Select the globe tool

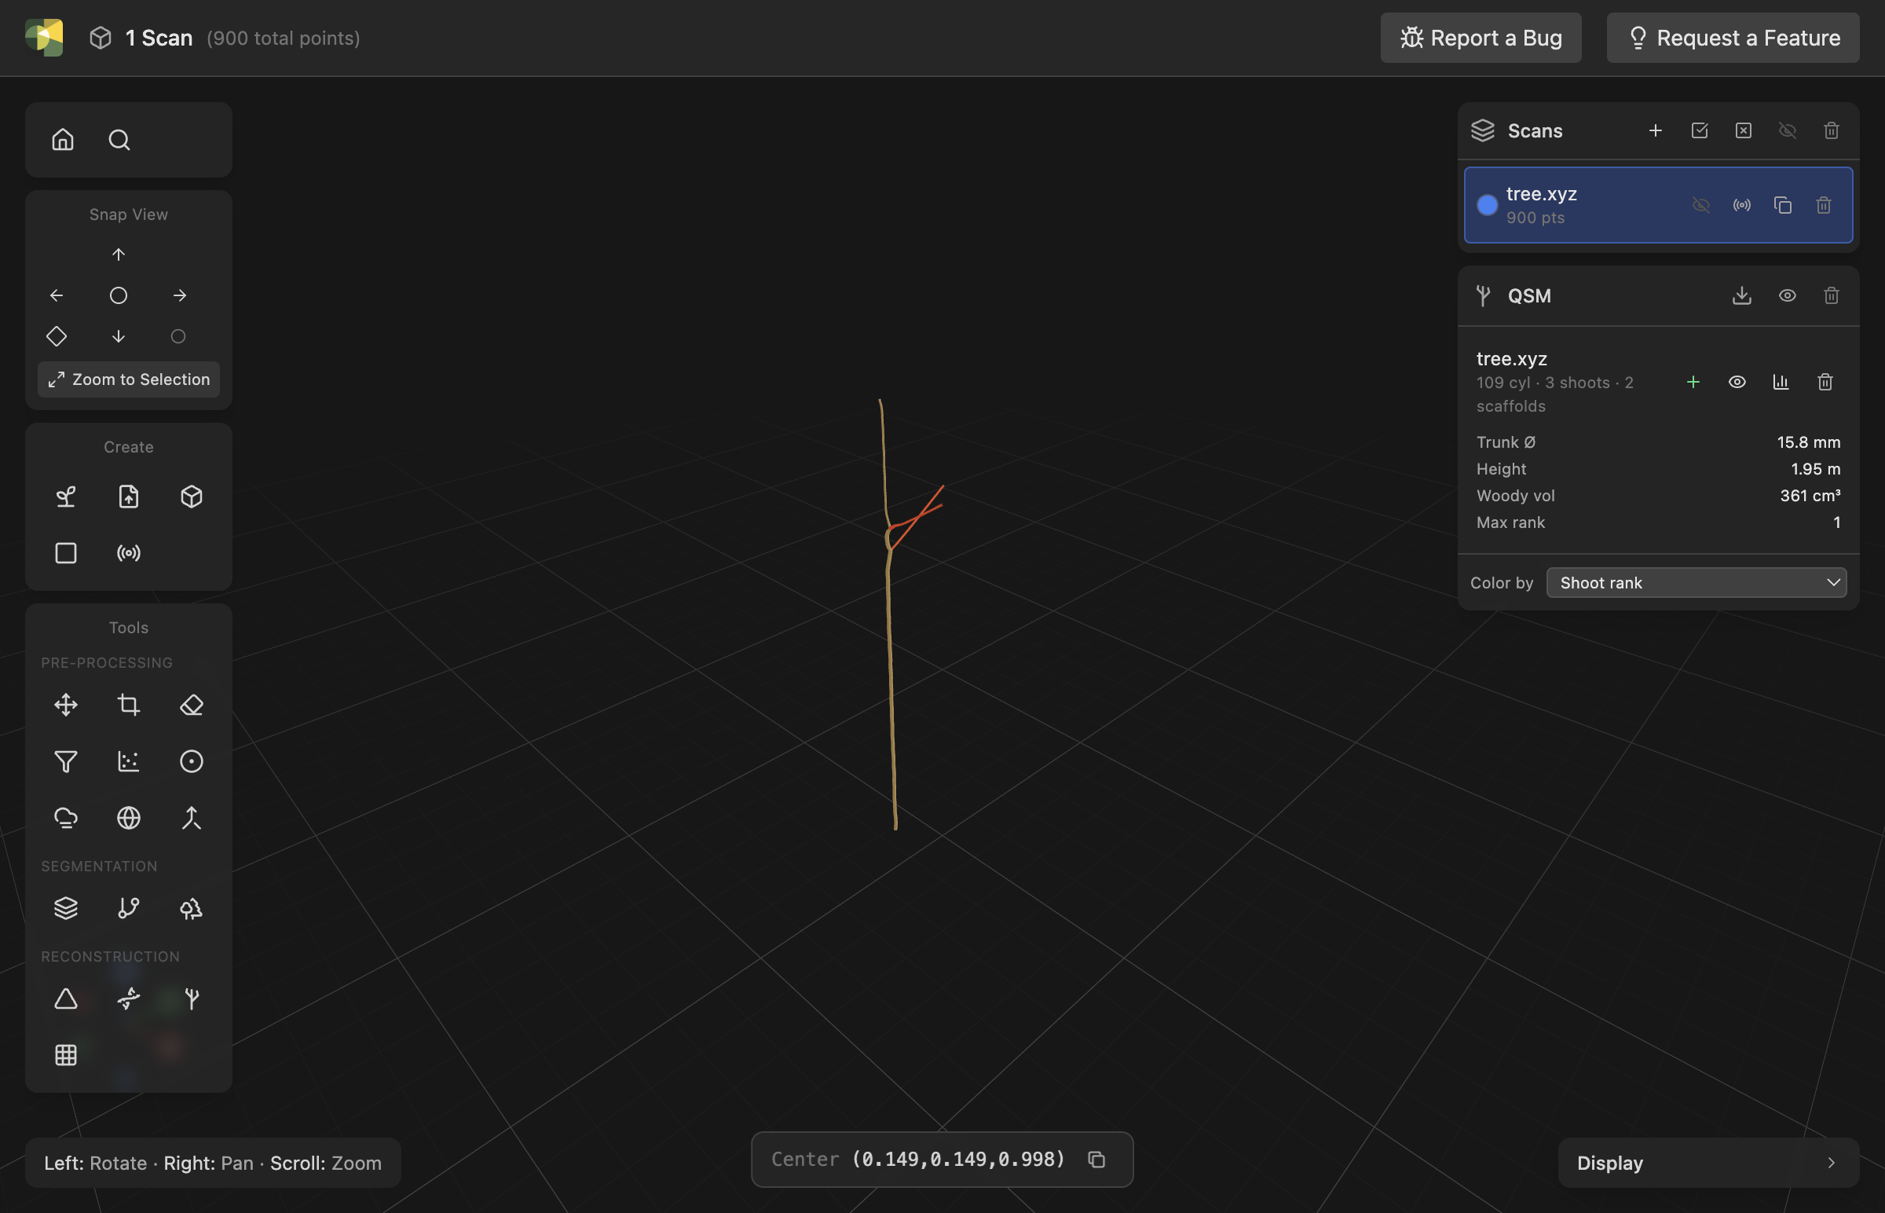pos(129,819)
